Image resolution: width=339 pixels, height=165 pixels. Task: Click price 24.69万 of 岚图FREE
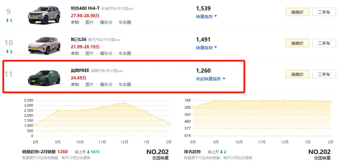[79, 78]
